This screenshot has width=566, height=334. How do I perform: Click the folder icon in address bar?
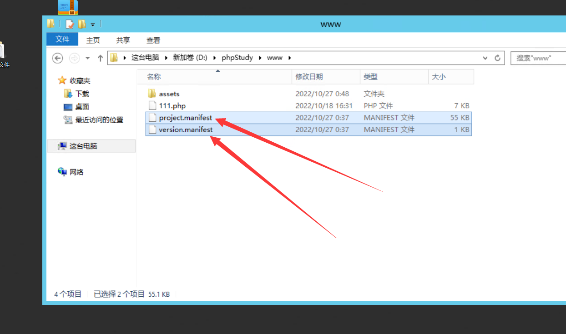[x=114, y=58]
